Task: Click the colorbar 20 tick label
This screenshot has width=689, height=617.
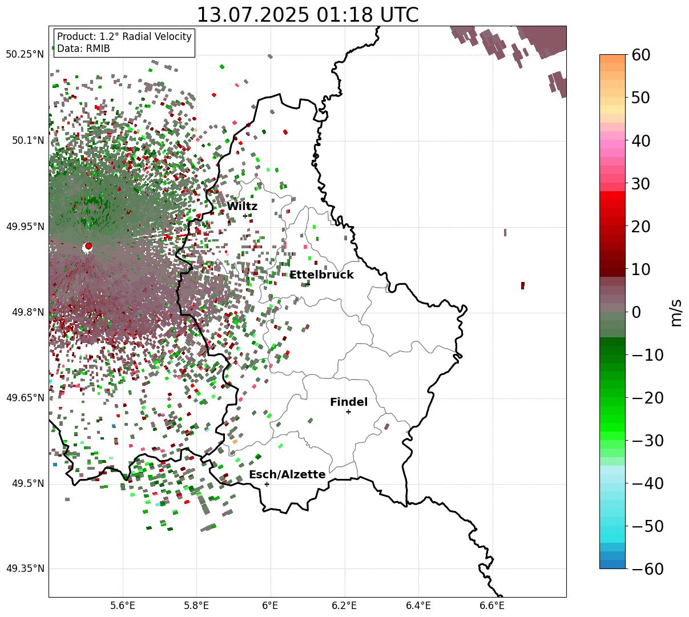Action: (x=640, y=227)
